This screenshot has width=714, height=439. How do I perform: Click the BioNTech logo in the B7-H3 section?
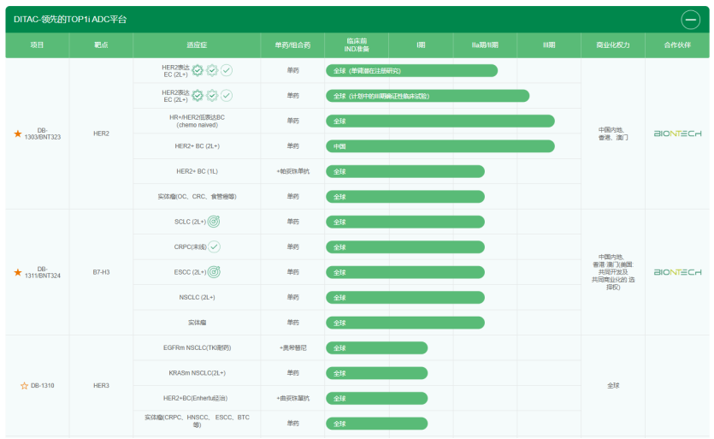(677, 272)
